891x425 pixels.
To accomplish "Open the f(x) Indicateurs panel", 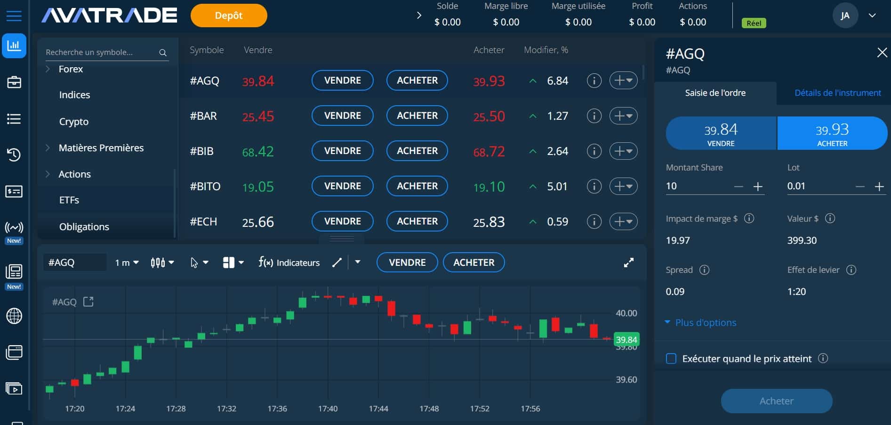I will tap(289, 263).
